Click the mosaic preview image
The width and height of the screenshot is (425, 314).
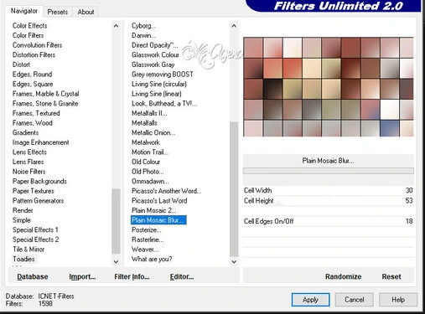click(329, 87)
